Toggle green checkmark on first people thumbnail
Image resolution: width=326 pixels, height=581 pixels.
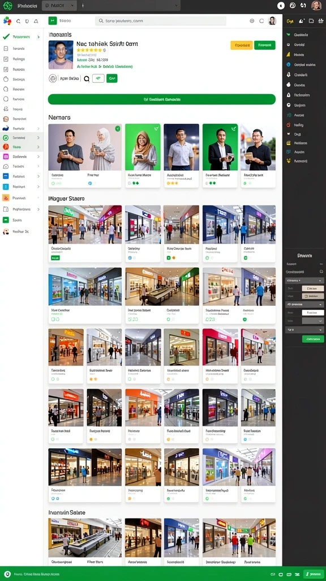click(118, 129)
